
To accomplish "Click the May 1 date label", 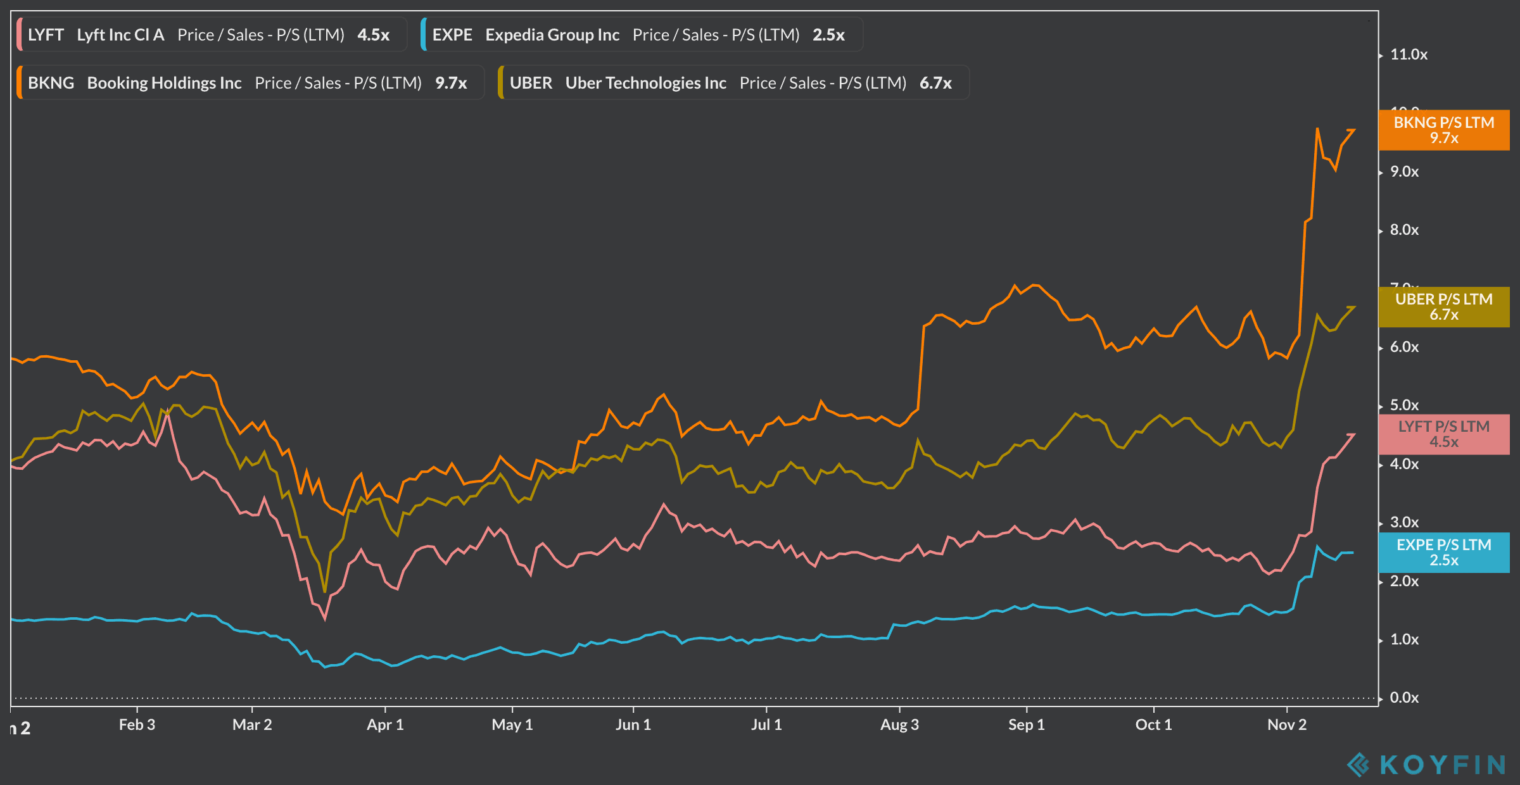I will point(512,725).
